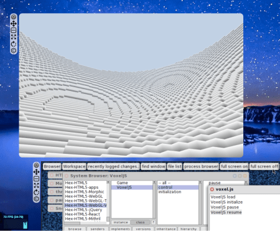Click the inheritance button
Image resolution: width=280 pixels, height=231 pixels.
[x=166, y=229]
